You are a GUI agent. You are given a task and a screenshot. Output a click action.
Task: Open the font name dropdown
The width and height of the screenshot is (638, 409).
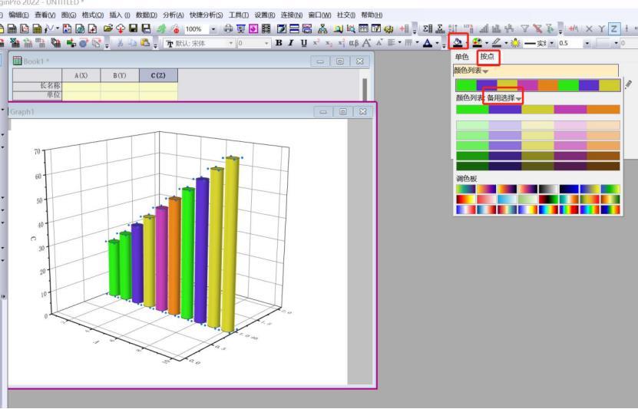[x=230, y=43]
